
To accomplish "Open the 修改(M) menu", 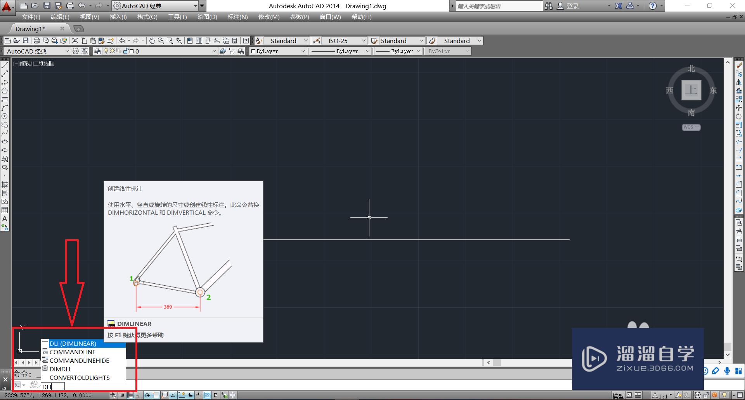I will click(269, 17).
